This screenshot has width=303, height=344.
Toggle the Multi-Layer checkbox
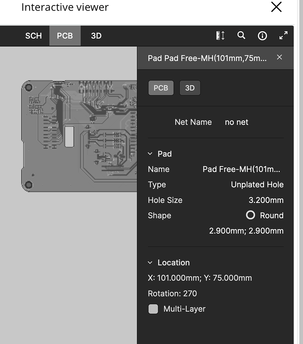tap(153, 309)
